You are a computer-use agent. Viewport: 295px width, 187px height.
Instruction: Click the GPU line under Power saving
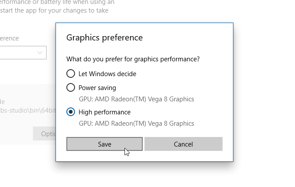(136, 99)
